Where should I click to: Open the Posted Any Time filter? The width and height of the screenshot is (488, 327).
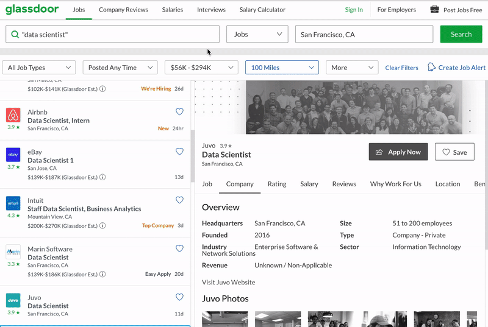tap(120, 68)
